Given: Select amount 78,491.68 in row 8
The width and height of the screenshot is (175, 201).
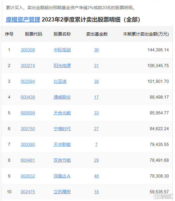Looking at the screenshot, I should 159,160.
